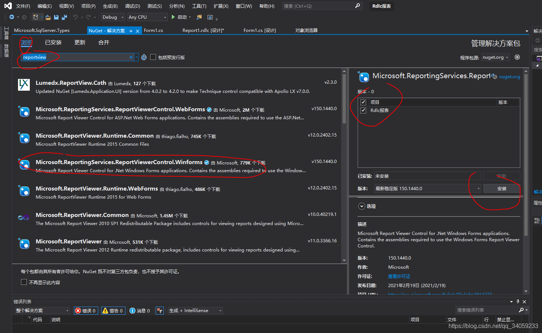Pin the error list panel
Screen dimensions: 542x333
pos(518,301)
